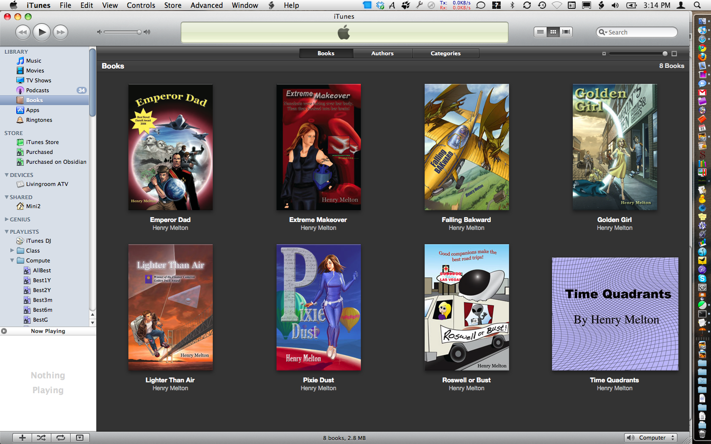Click the Spotlight magnifier in menu bar
This screenshot has width=711, height=444.
point(697,5)
